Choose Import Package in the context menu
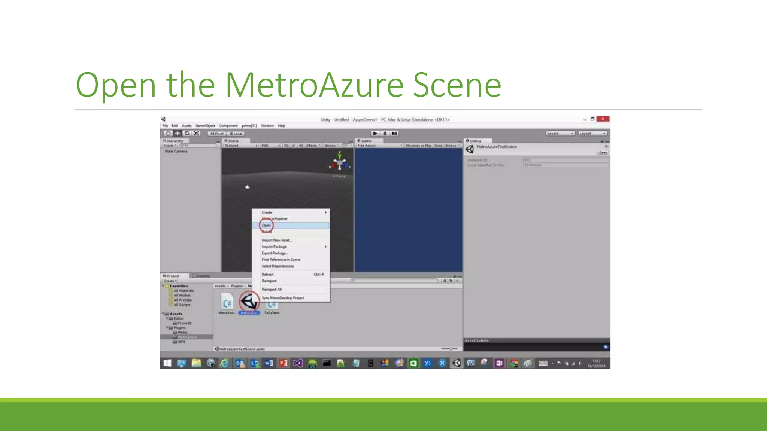767x431 pixels. click(x=291, y=247)
